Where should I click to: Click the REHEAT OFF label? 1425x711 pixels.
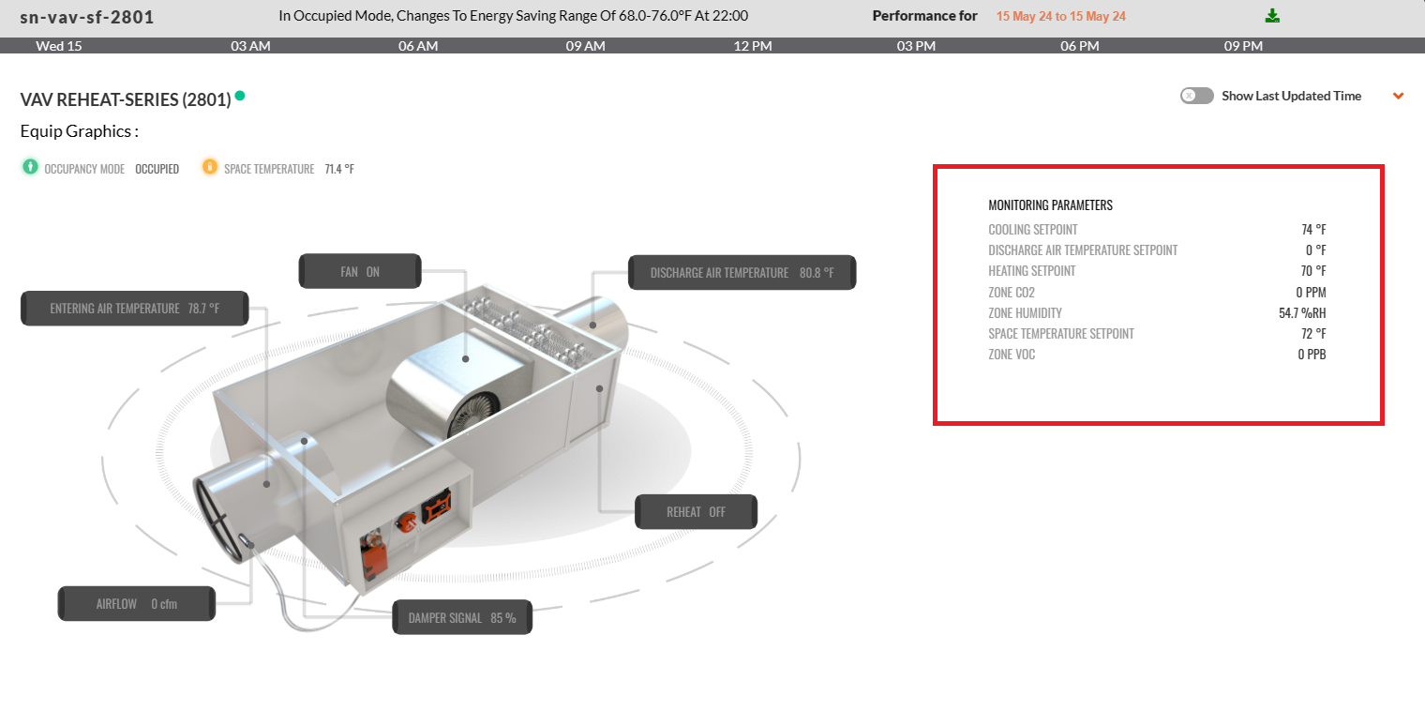(696, 512)
